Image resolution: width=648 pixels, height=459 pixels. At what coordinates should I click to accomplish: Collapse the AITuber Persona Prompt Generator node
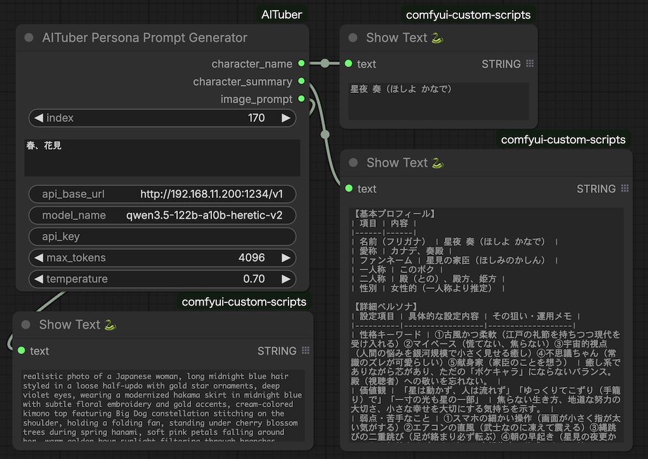(29, 37)
